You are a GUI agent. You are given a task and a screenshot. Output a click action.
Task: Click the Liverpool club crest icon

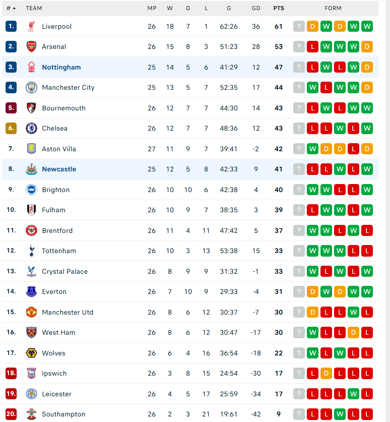click(31, 26)
